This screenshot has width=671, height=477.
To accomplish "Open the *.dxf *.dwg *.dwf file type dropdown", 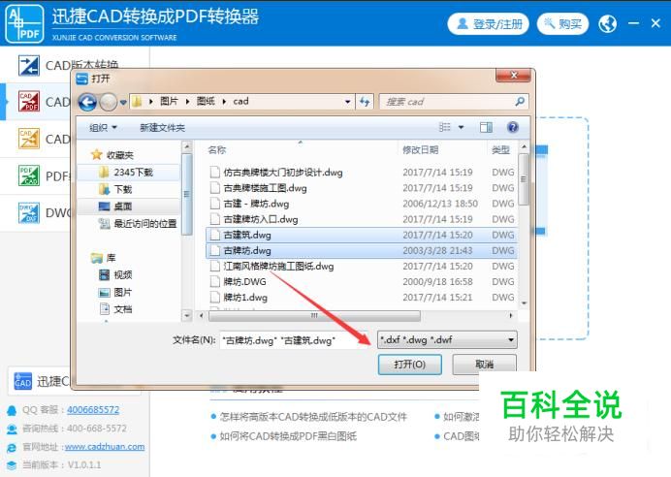I will click(x=447, y=340).
